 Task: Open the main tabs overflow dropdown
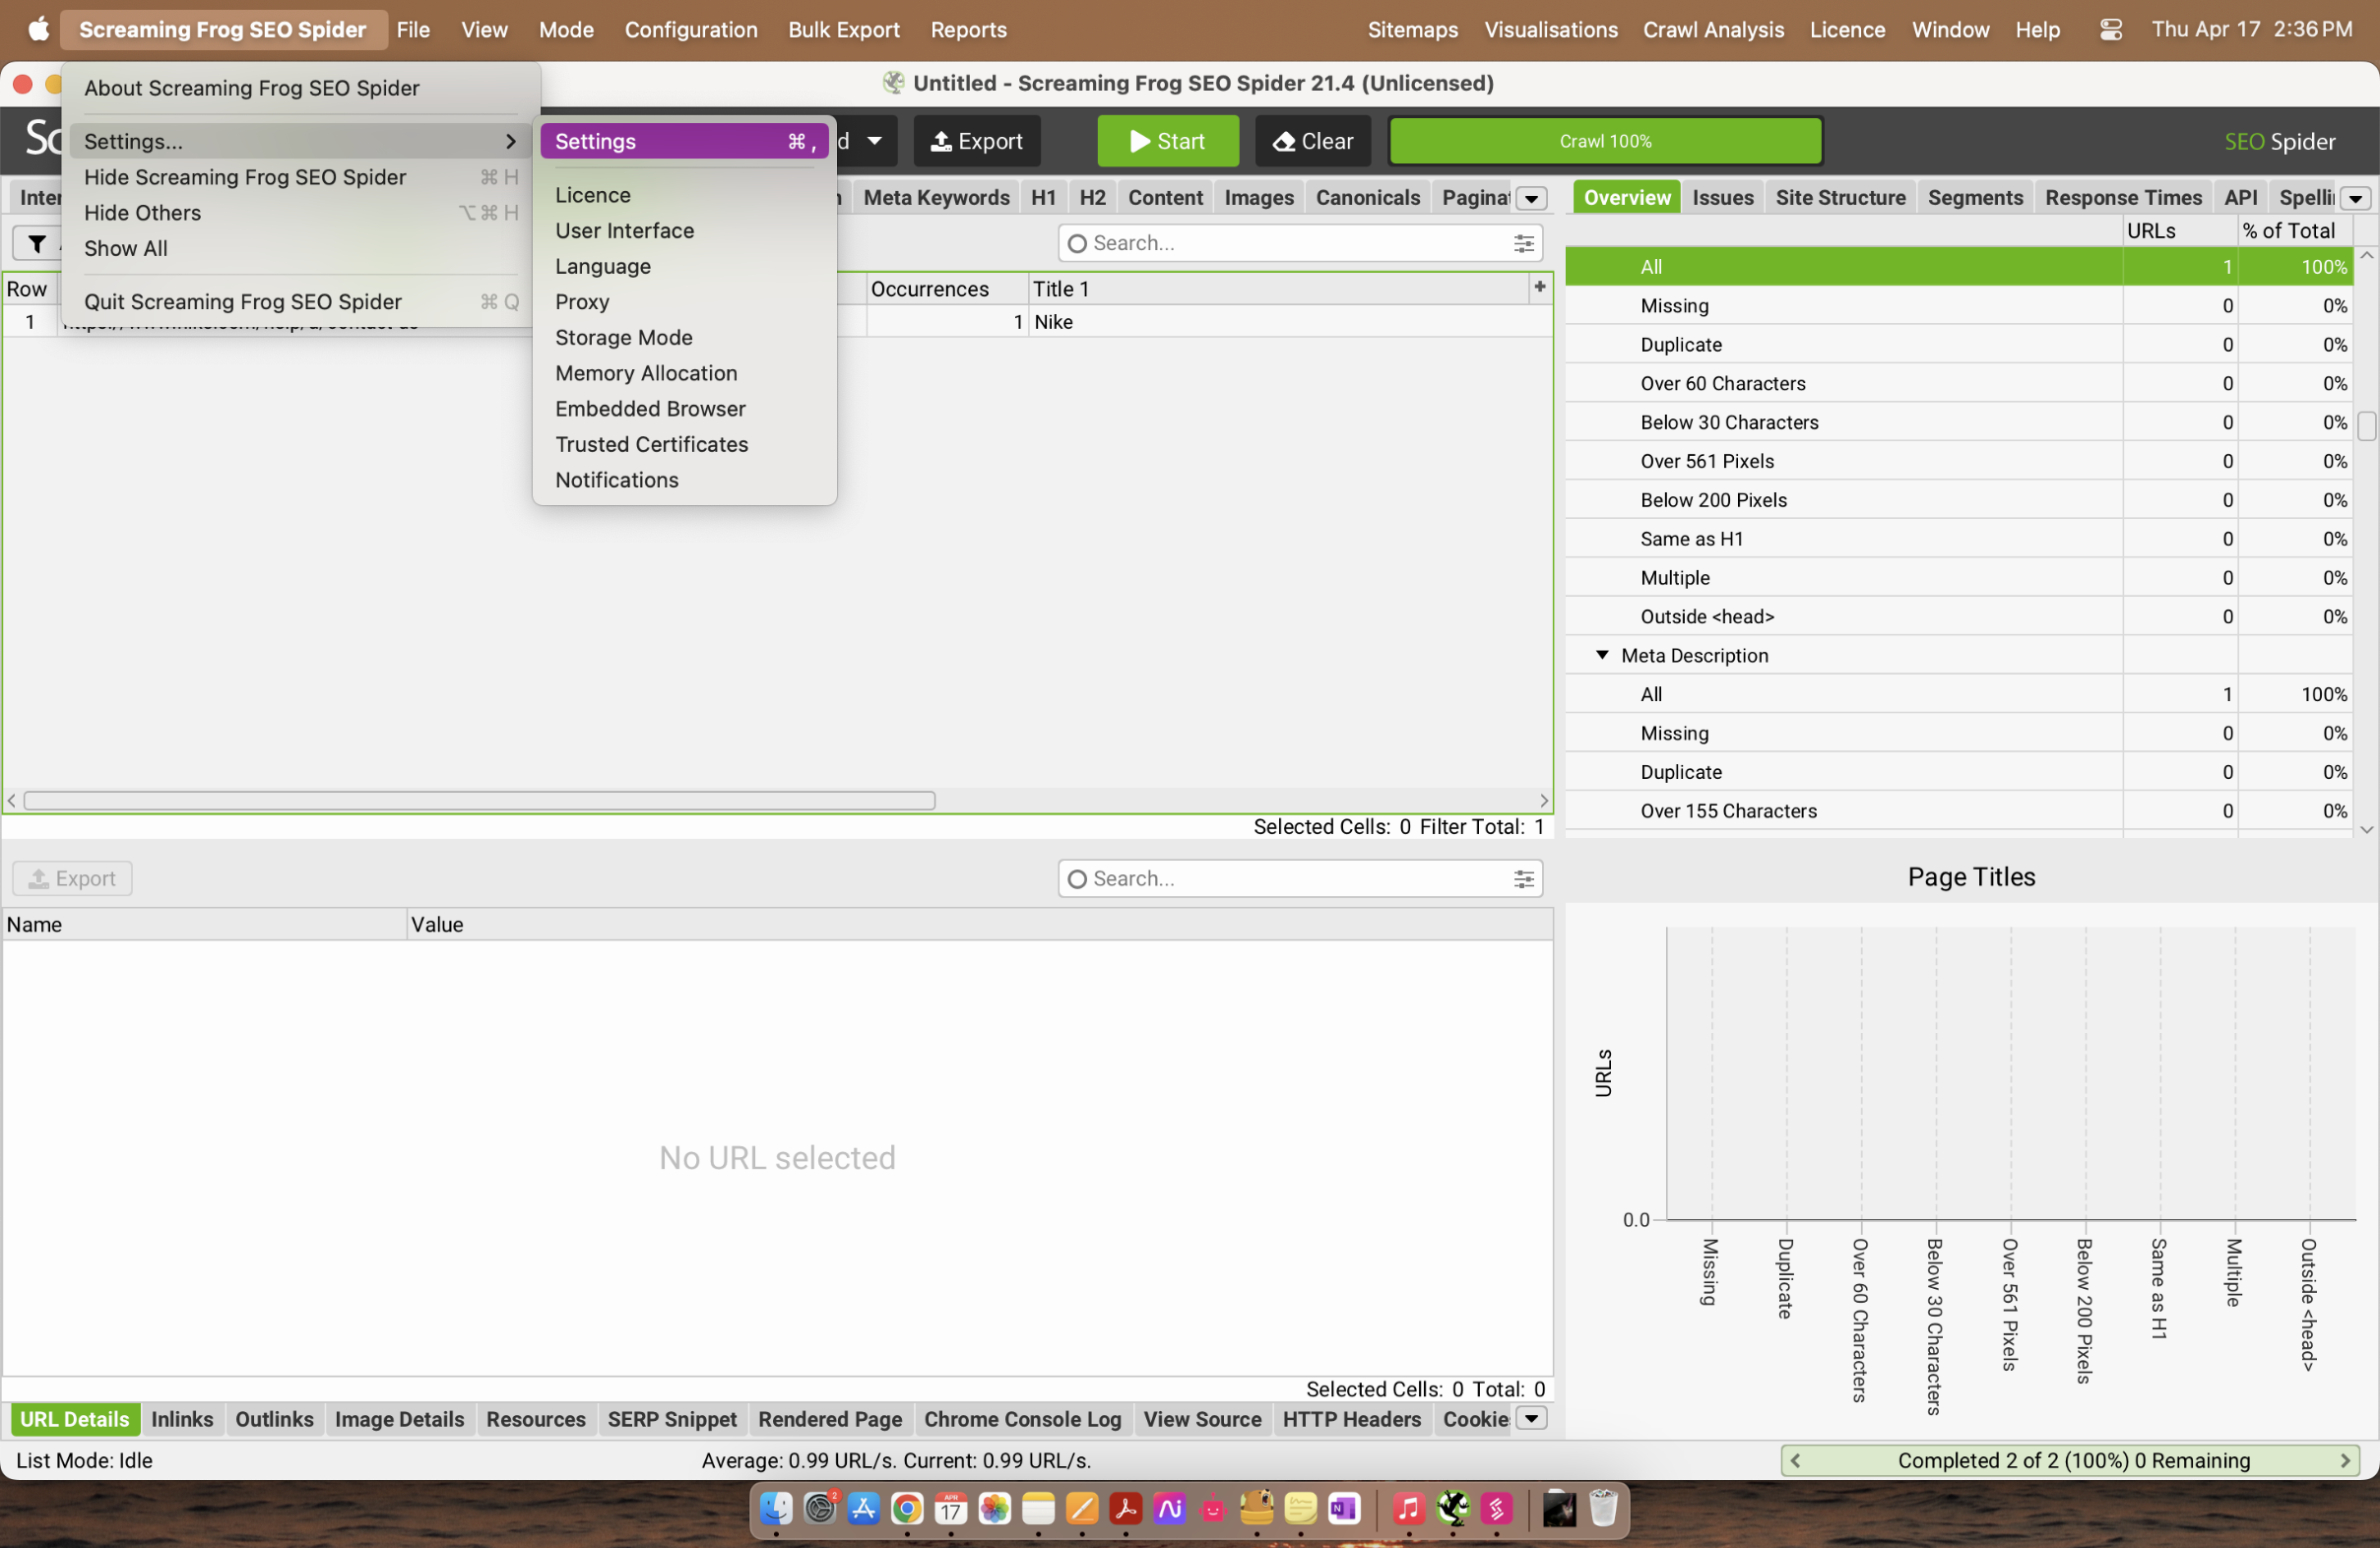tap(1531, 198)
